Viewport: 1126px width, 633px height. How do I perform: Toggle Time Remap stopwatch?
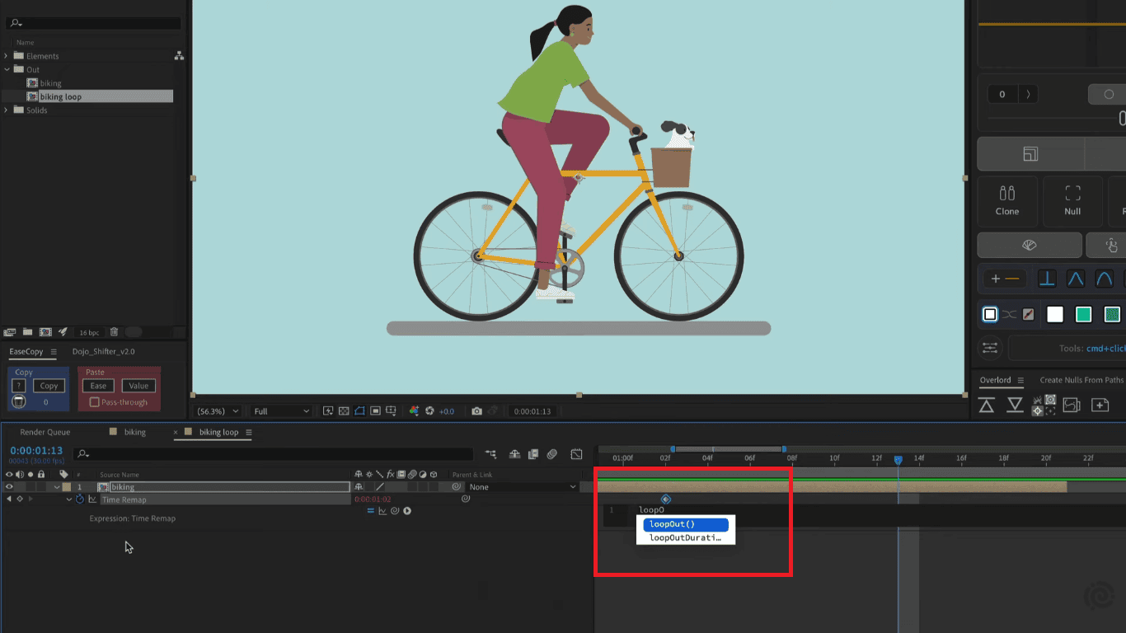click(79, 499)
